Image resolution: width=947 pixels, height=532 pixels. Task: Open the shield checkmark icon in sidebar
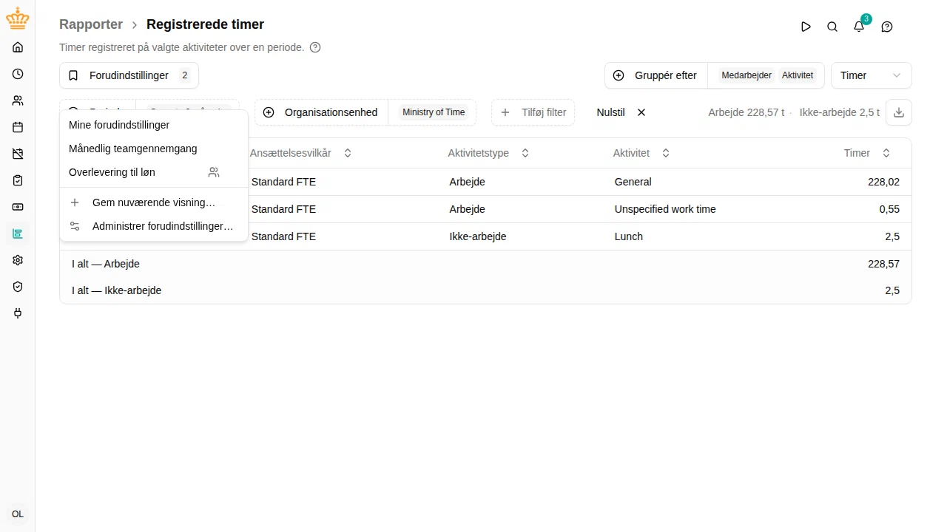(18, 287)
